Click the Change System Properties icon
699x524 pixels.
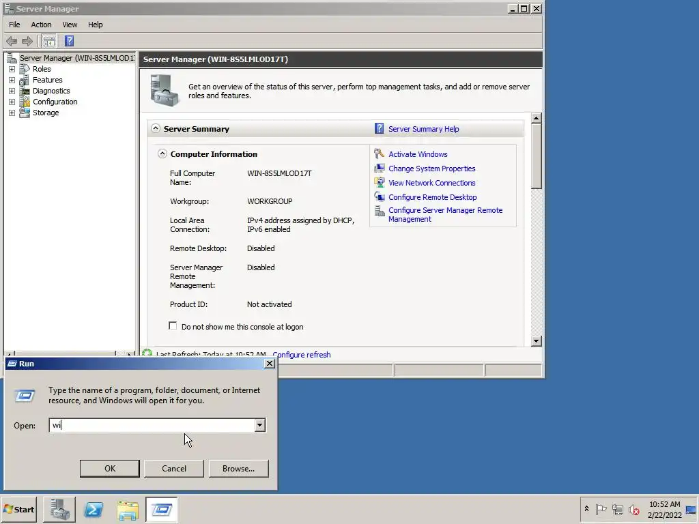click(379, 169)
